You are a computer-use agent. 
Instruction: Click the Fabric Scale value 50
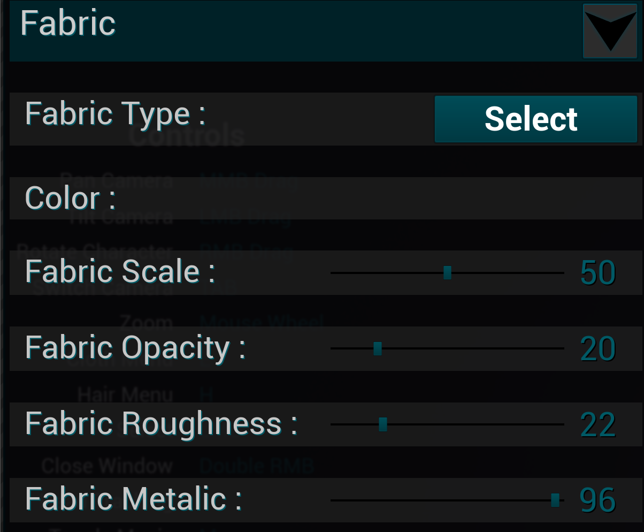[x=597, y=273]
